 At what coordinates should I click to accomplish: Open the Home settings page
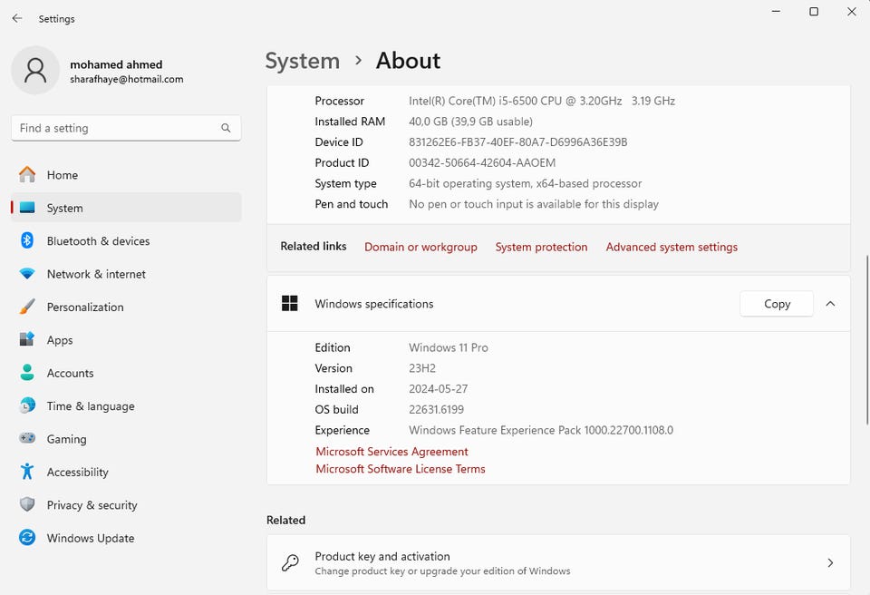point(126,174)
